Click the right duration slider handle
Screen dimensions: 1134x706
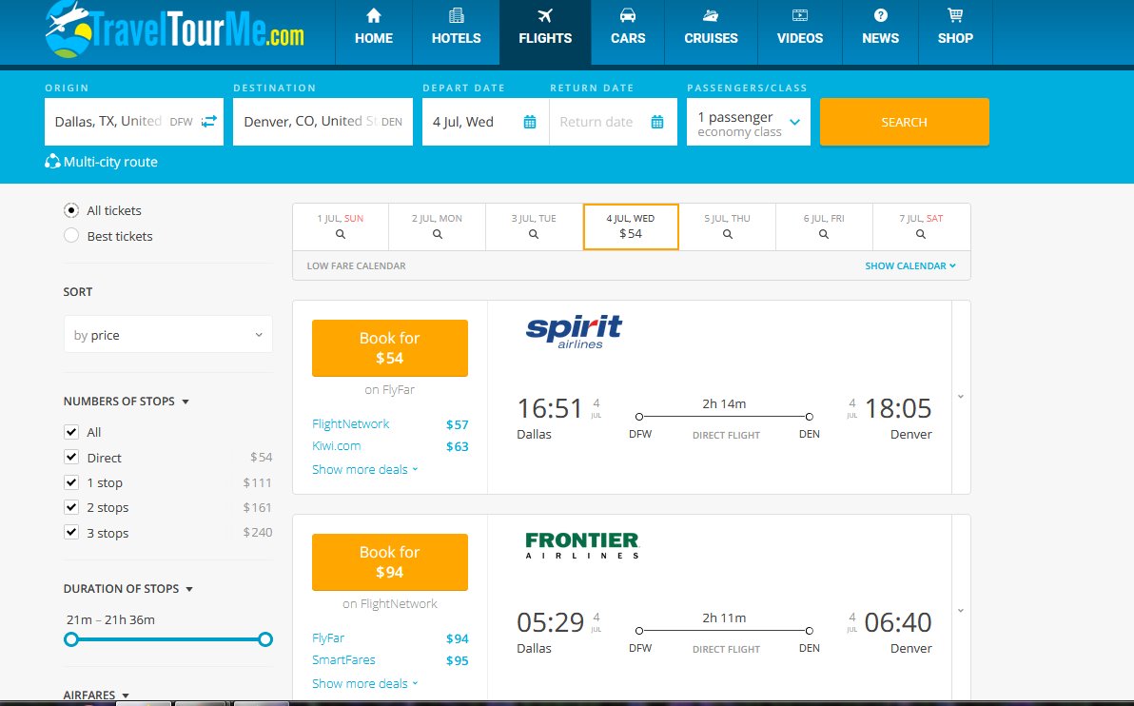(x=265, y=639)
